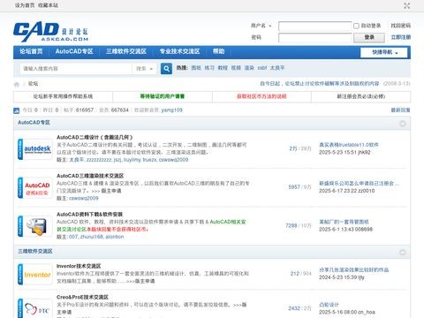The image size is (424, 318).
Task: Click 三维软件交流区 section header title
Action: coord(35,252)
